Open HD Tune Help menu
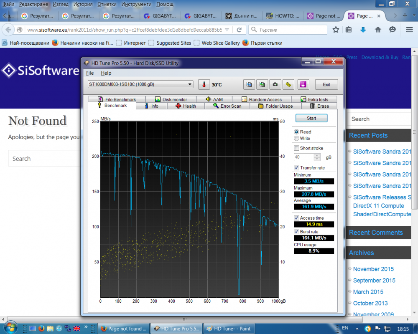 pos(106,73)
